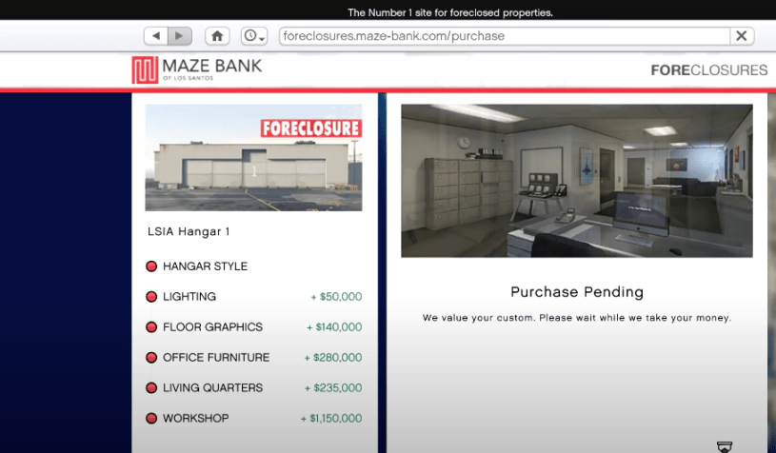Click the + $1,150,000 workshop price
This screenshot has width=776, height=453.
click(x=331, y=419)
